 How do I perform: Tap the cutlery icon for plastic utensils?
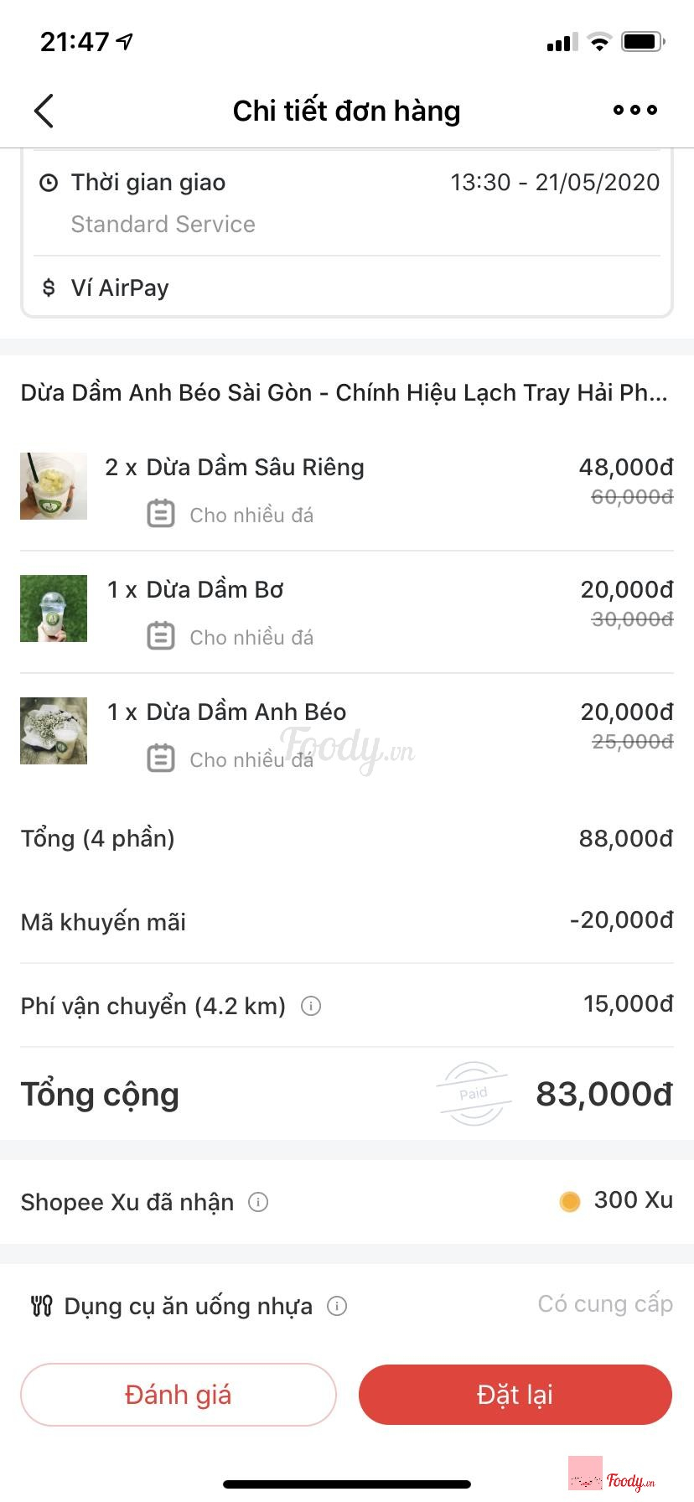tap(41, 1306)
